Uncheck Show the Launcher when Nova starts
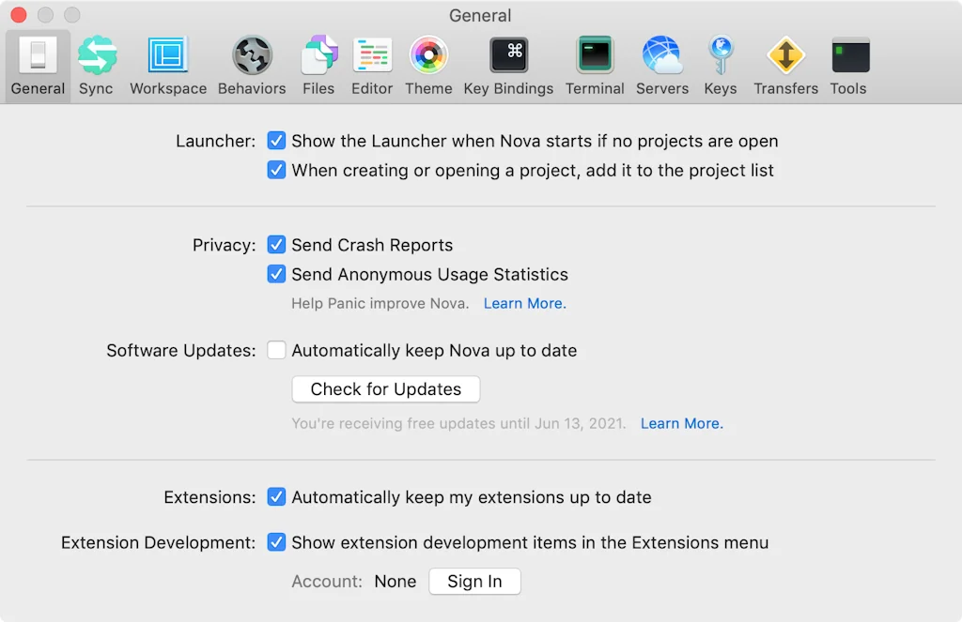The image size is (962, 622). (276, 141)
